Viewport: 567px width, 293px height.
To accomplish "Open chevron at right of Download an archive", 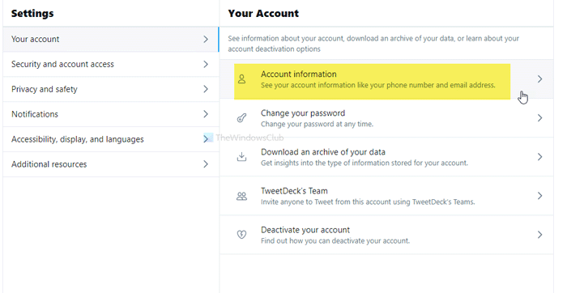I will click(540, 157).
